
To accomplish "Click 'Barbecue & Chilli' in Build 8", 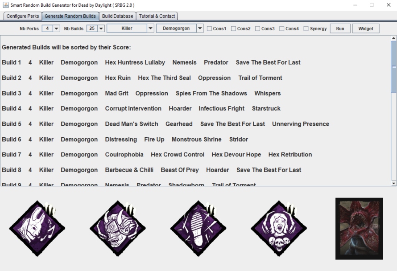I will click(x=129, y=170).
